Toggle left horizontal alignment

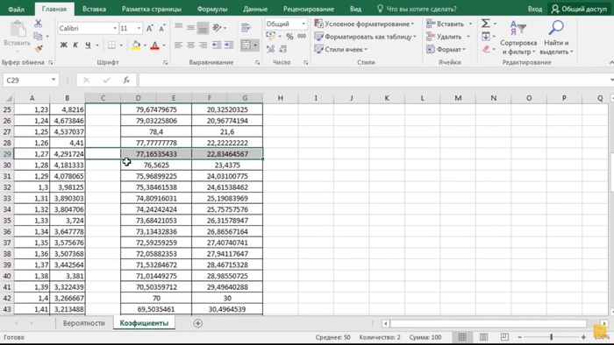(179, 46)
